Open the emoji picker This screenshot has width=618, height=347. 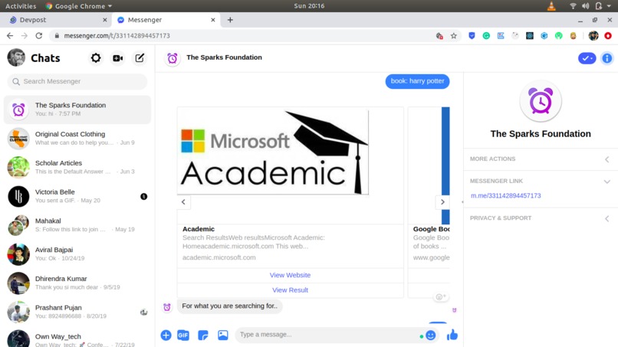coord(431,336)
